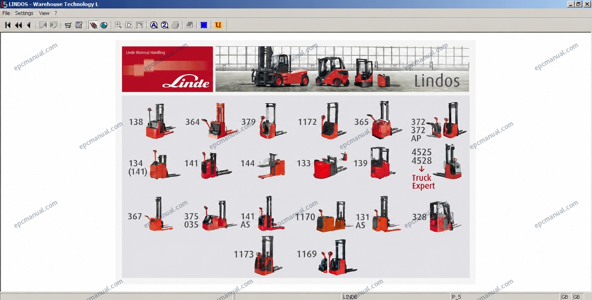Click the go-to-first-page toolbar icon
This screenshot has width=592, height=300.
(8, 25)
